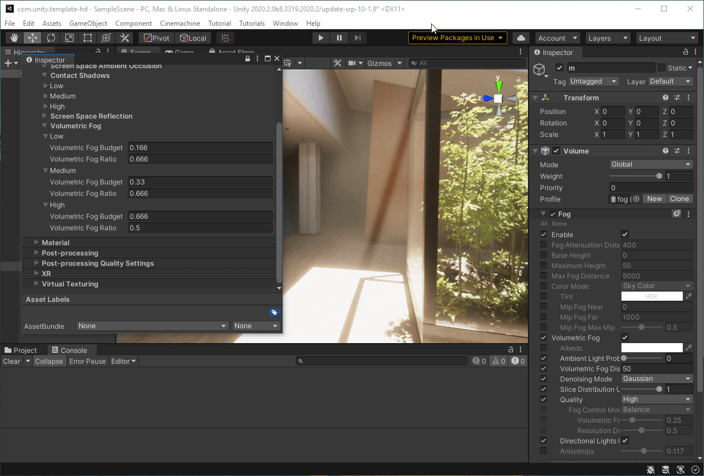
Task: Select the Scale tool
Action: pos(69,38)
